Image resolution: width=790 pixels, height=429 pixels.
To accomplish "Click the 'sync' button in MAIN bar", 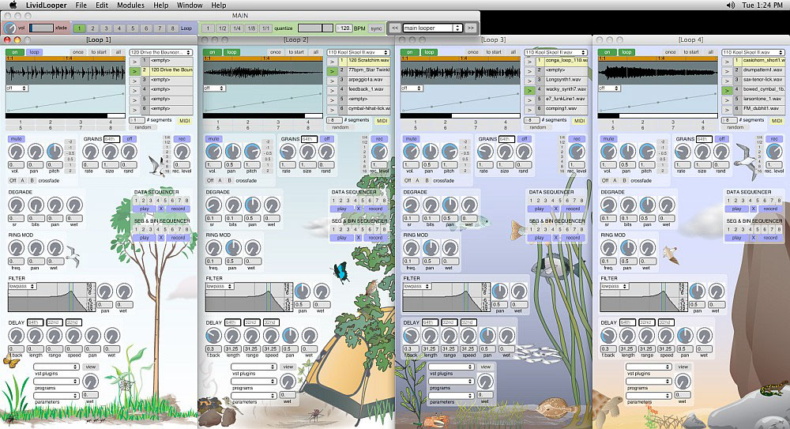I will tap(376, 28).
